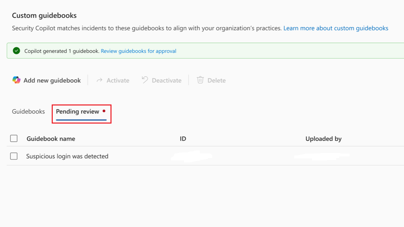The width and height of the screenshot is (404, 227).
Task: Toggle the select-all checkbox in the table header
Action: click(14, 138)
